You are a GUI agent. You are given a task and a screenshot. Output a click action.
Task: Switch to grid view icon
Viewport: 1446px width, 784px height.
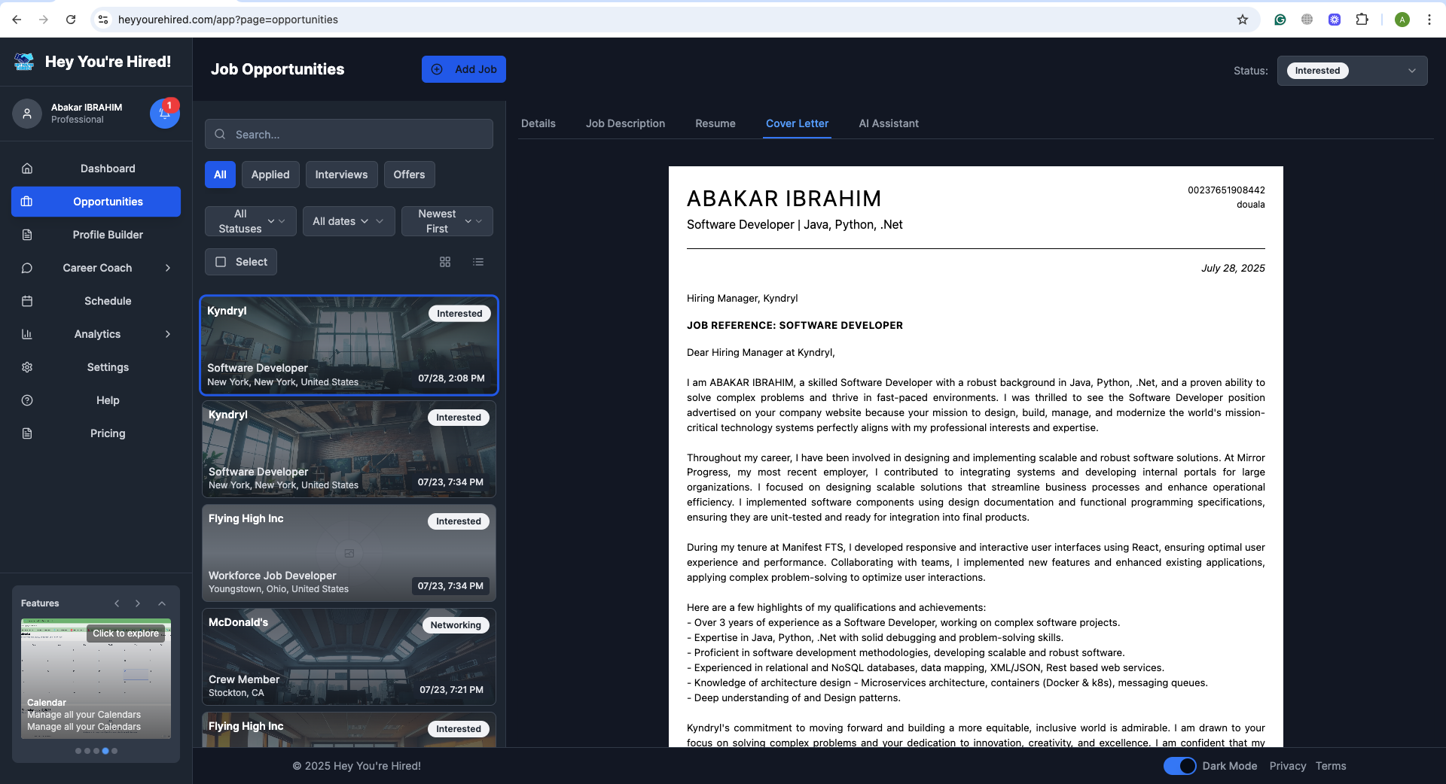tap(445, 262)
